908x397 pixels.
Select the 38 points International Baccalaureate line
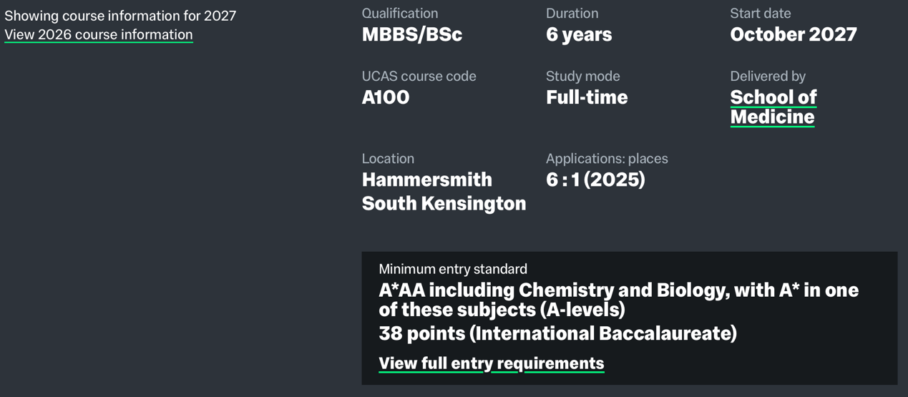point(557,333)
